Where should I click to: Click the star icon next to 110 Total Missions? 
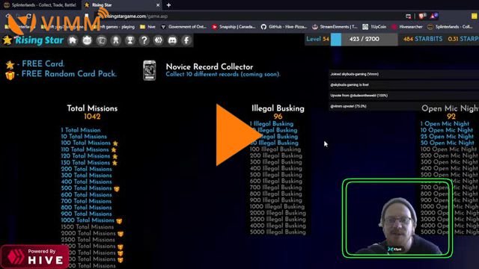click(x=114, y=149)
